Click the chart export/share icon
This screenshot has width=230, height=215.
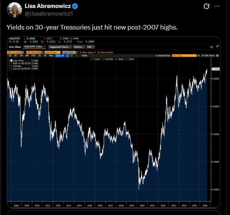coord(211,47)
